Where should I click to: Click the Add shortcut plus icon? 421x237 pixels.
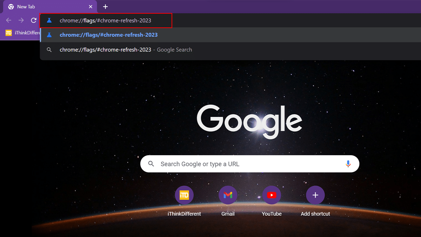[x=315, y=195]
